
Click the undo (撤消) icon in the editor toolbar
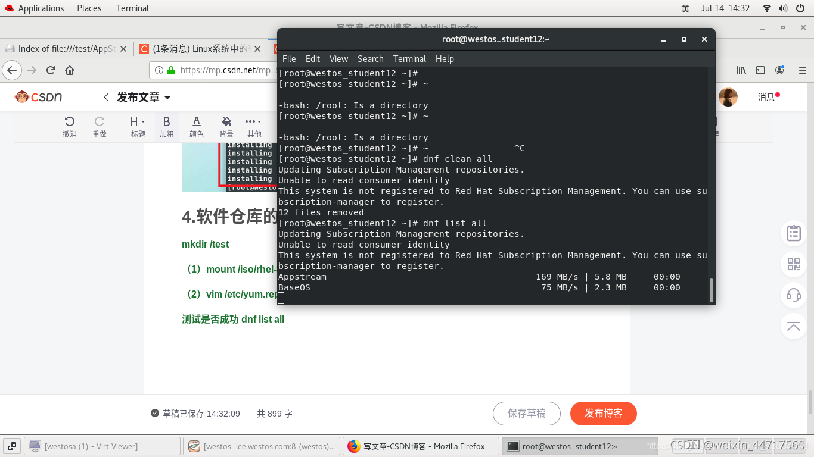(70, 122)
